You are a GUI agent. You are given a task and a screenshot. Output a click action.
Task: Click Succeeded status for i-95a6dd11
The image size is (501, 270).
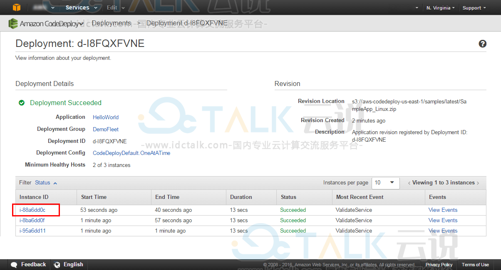point(293,231)
